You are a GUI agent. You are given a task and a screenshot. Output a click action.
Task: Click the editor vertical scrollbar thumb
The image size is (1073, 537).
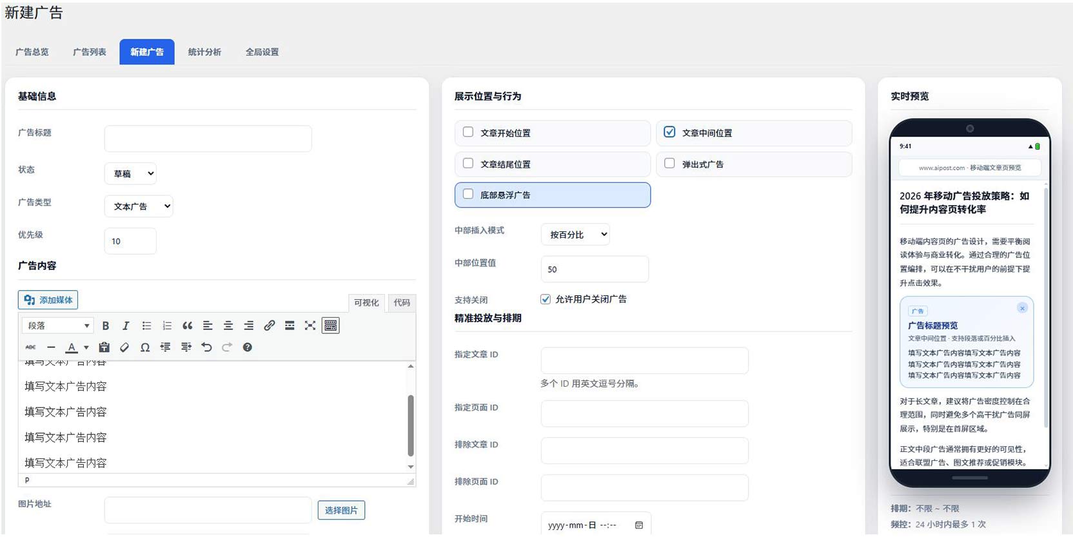coord(411,426)
